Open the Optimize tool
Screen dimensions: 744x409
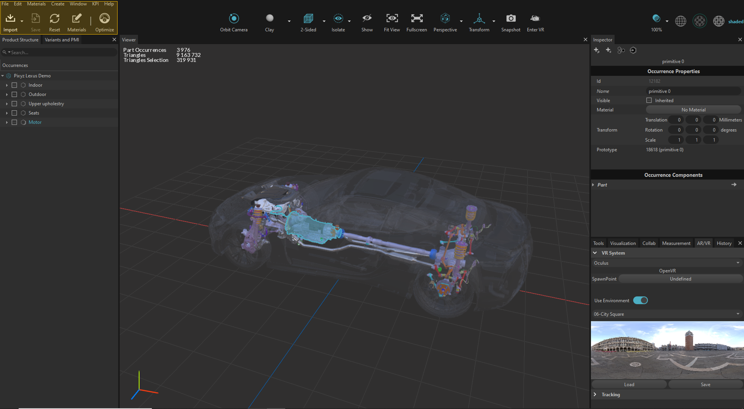click(x=105, y=19)
